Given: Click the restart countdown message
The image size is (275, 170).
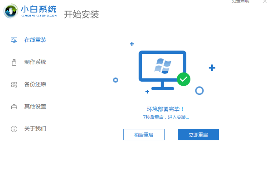Looking at the screenshot, I should click(166, 117).
